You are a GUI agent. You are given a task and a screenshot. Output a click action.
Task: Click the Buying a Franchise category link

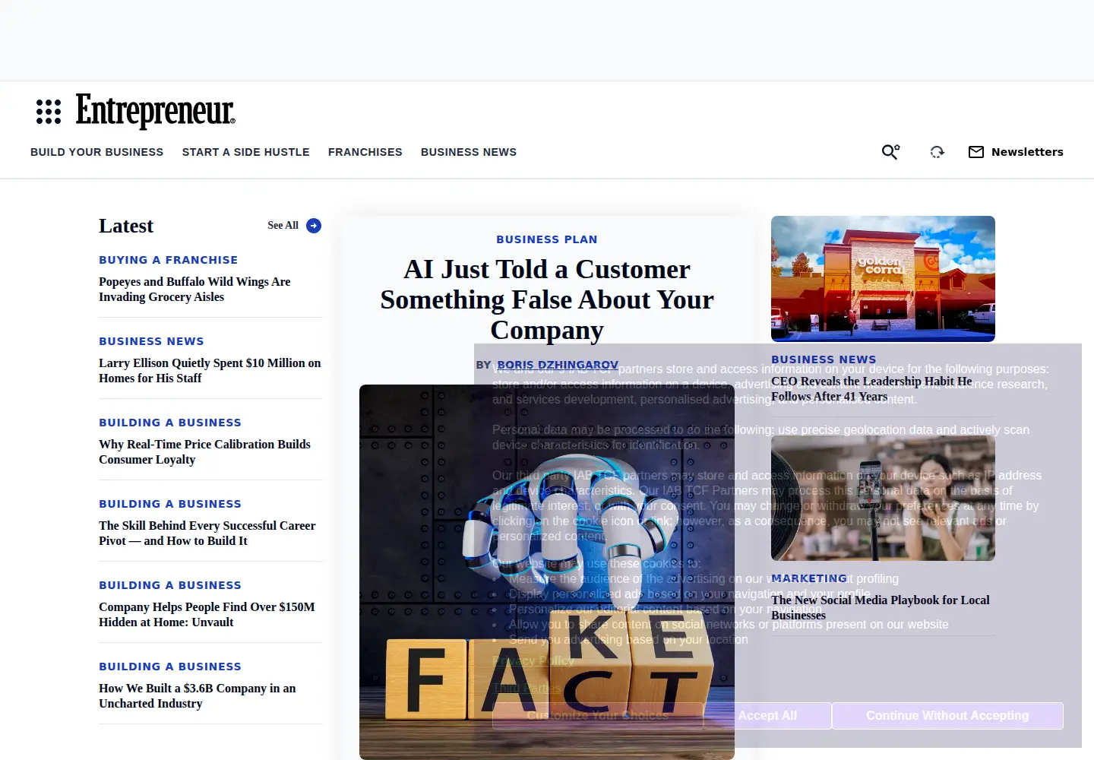point(169,260)
